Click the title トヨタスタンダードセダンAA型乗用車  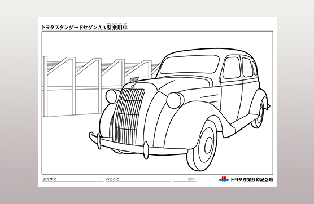click(x=84, y=28)
